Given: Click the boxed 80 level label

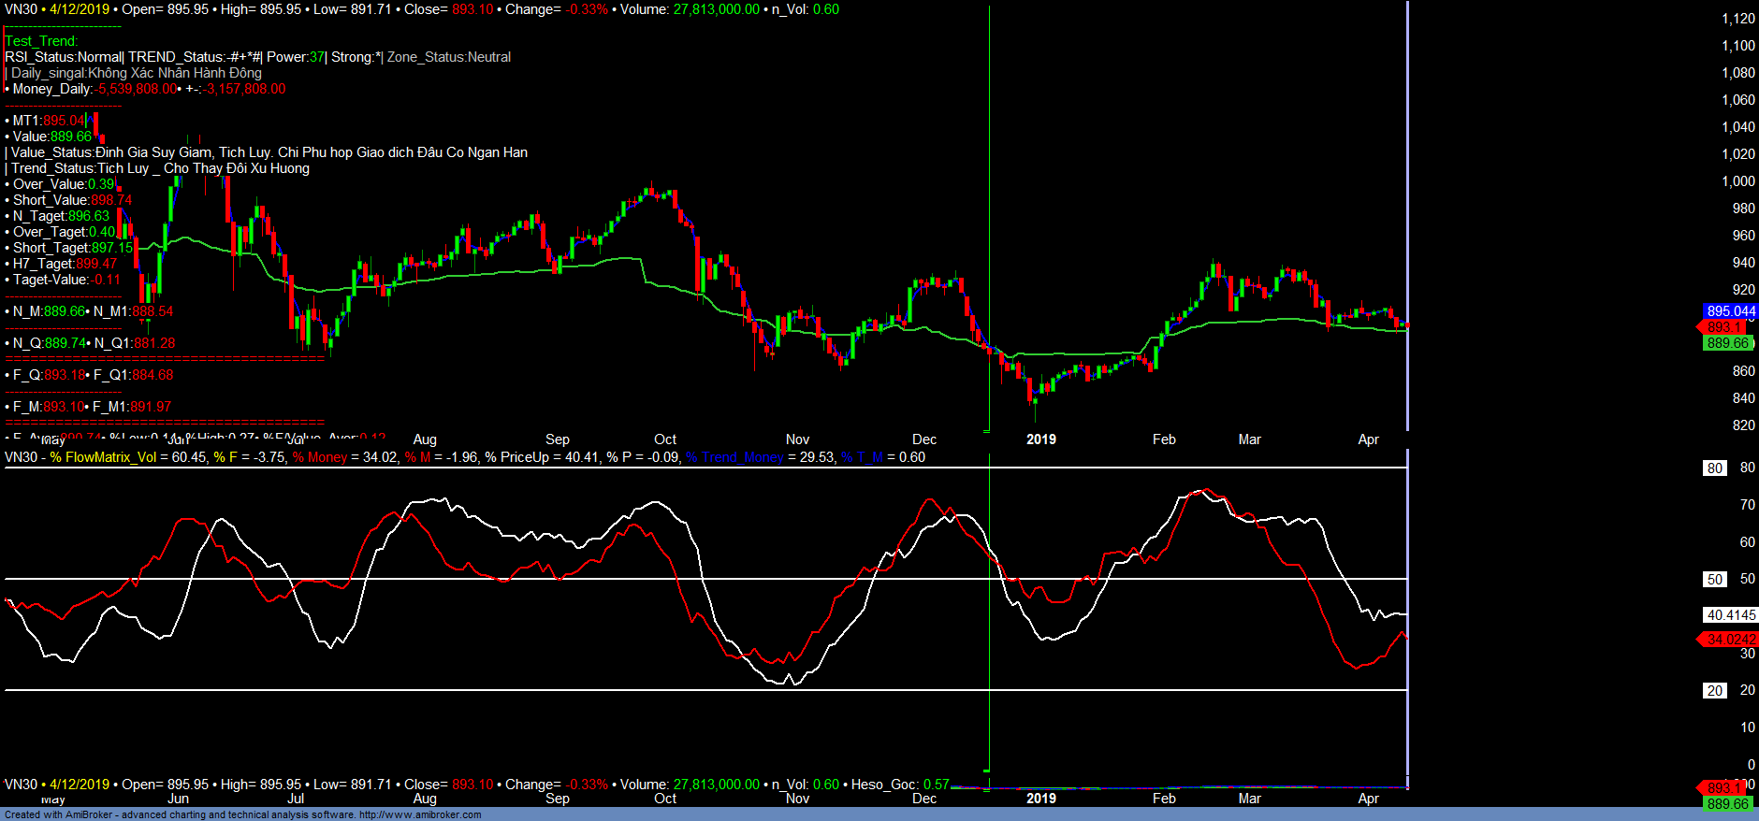Looking at the screenshot, I should point(1714,468).
